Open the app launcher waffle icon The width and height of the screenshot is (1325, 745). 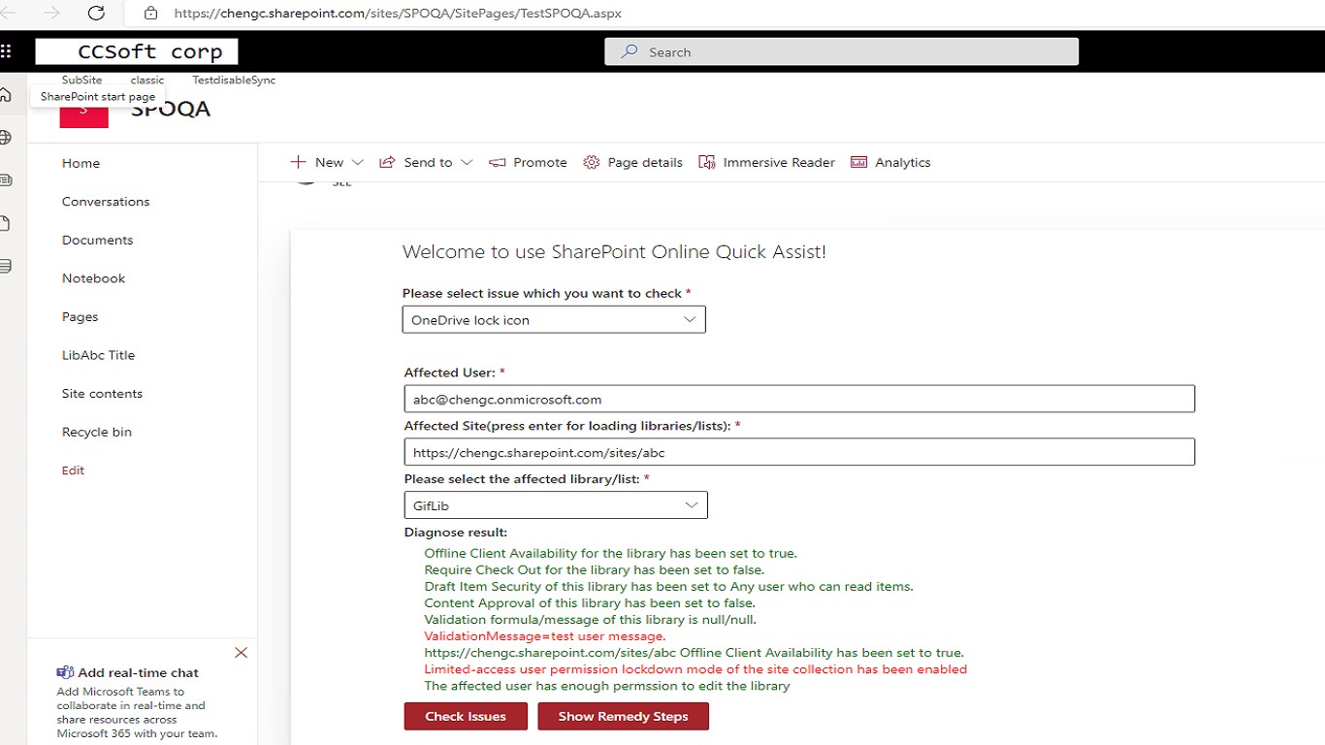pyautogui.click(x=6, y=51)
